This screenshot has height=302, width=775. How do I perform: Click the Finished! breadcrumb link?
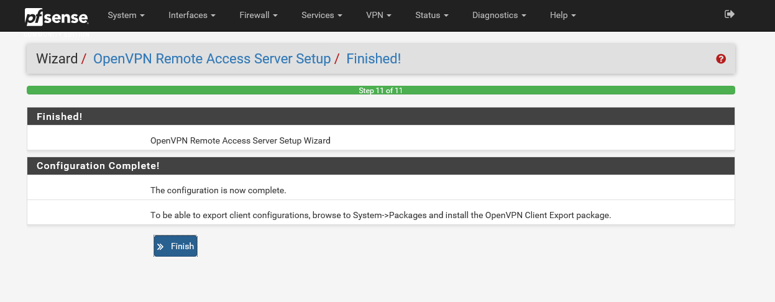tap(374, 59)
